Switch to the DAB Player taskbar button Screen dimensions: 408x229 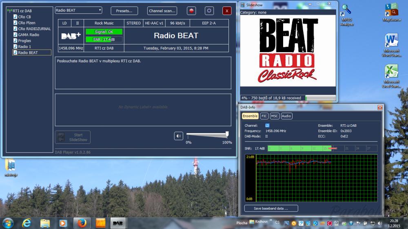point(118,223)
